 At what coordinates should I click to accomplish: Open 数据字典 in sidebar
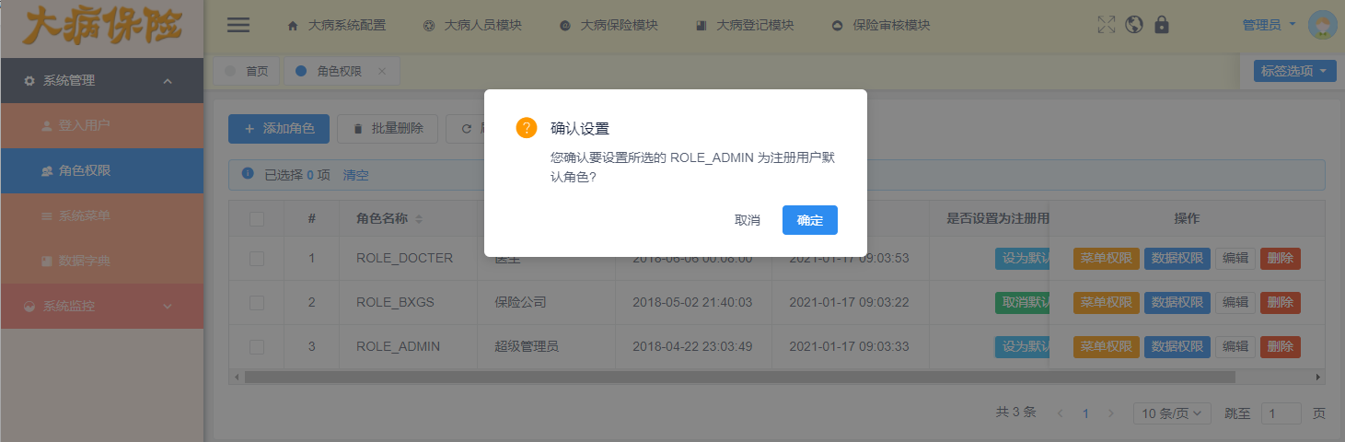(x=101, y=261)
